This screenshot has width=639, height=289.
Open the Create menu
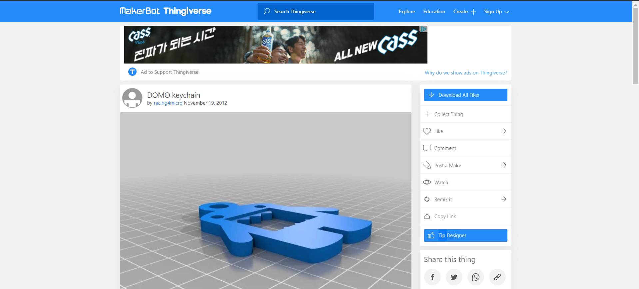[464, 12]
